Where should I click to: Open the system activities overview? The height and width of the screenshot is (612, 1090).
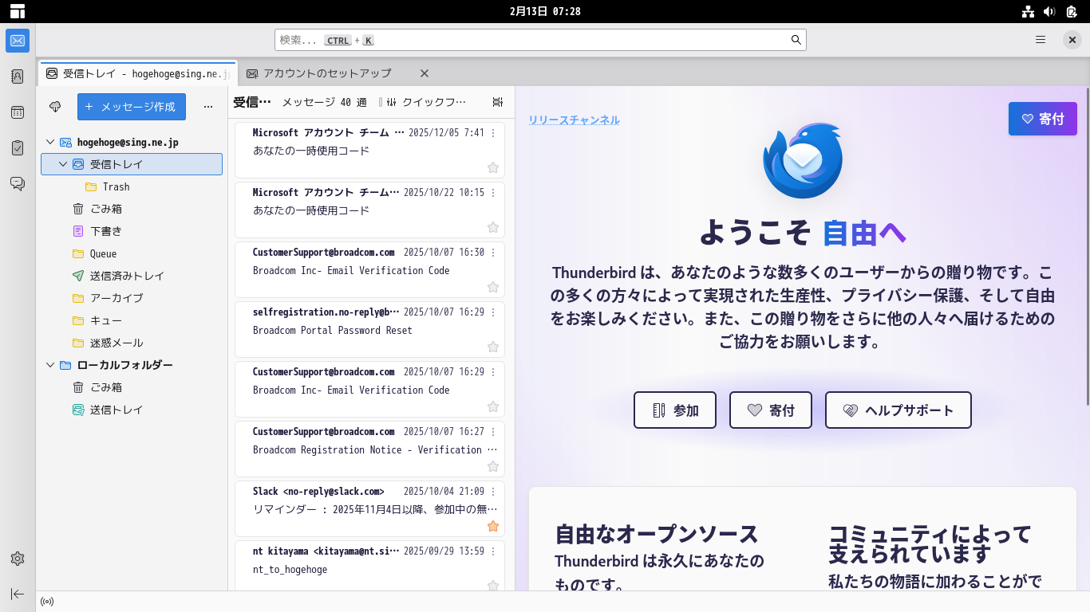tap(18, 11)
